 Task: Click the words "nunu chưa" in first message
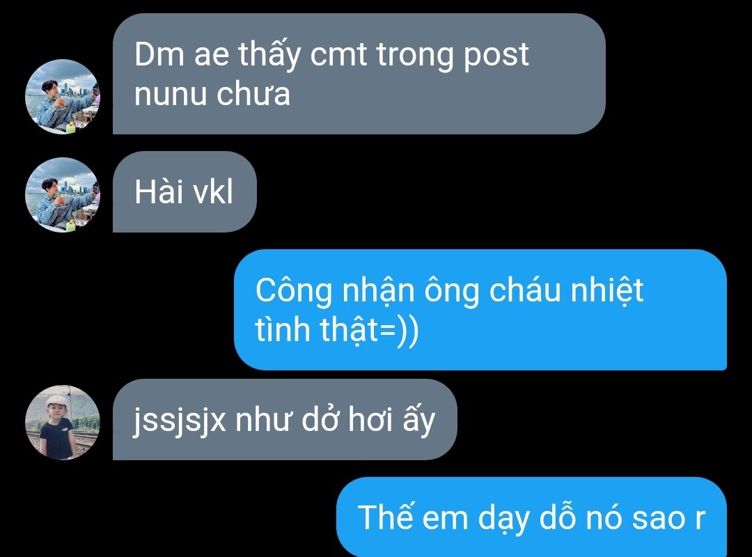212,93
